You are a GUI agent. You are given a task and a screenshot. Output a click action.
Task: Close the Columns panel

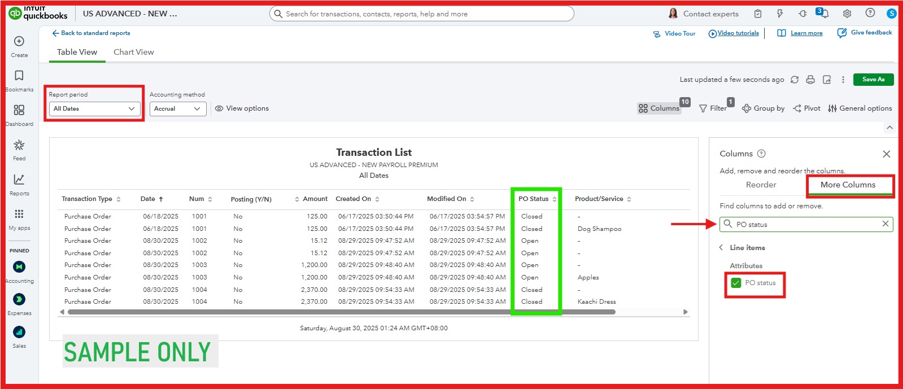point(887,154)
